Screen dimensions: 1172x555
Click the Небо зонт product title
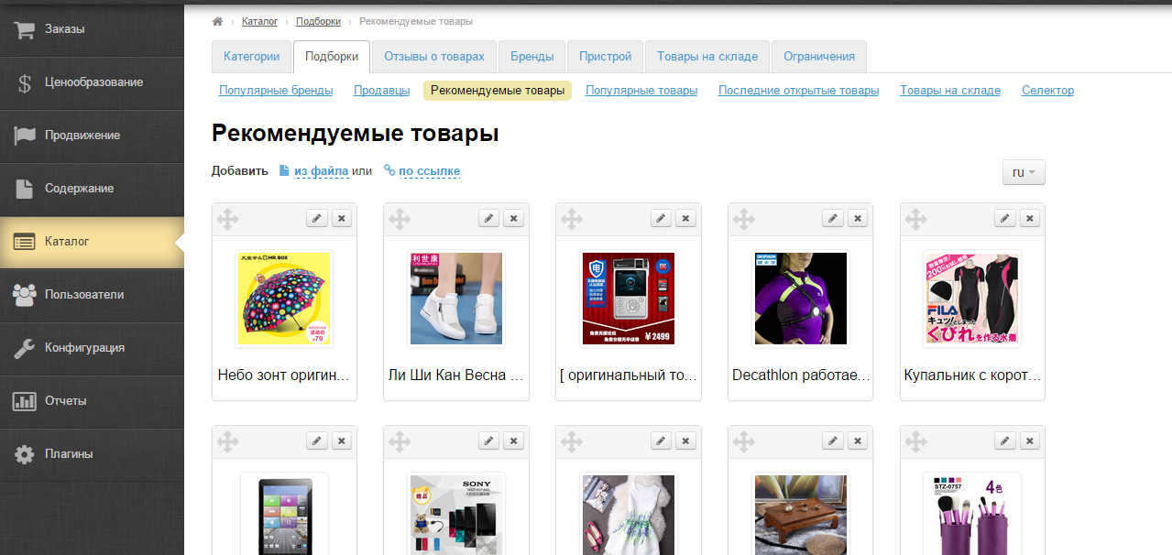[284, 375]
